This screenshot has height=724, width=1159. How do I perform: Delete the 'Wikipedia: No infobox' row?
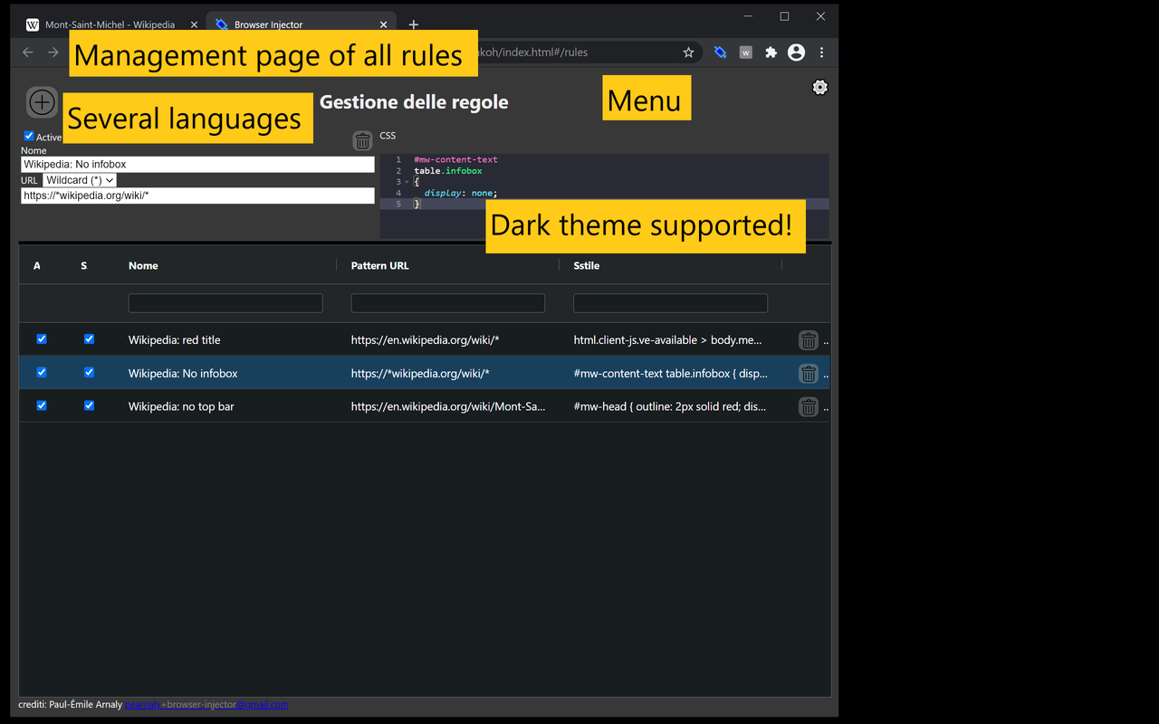click(808, 374)
